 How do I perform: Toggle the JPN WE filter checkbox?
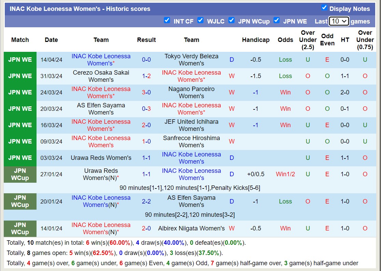[x=277, y=20]
